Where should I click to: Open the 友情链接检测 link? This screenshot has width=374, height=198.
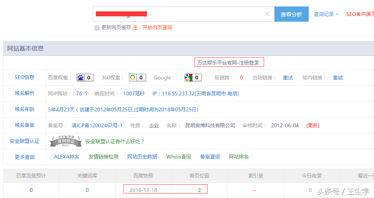click(x=103, y=157)
